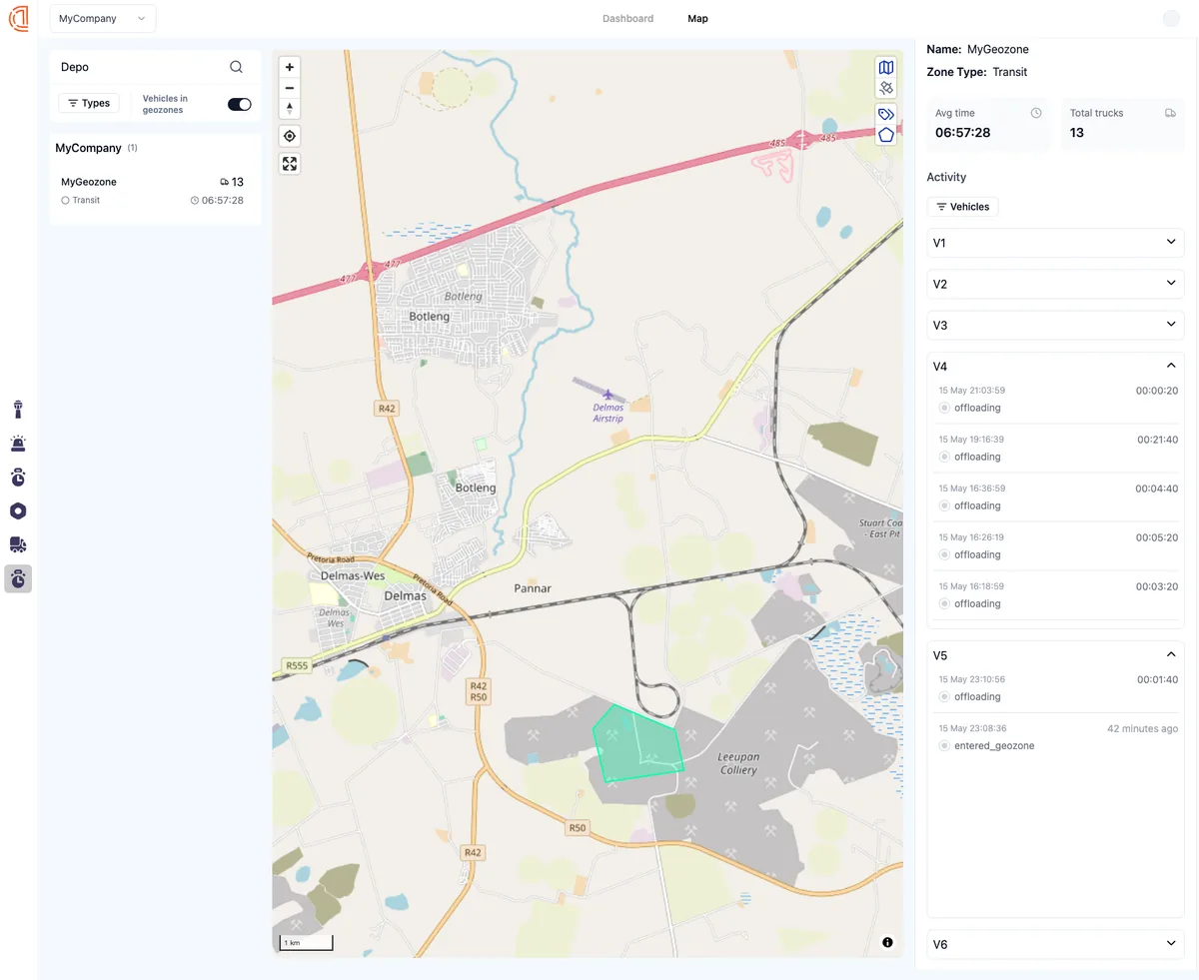Click the Depo search input field
This screenshot has height=980, width=1199.
click(x=140, y=66)
